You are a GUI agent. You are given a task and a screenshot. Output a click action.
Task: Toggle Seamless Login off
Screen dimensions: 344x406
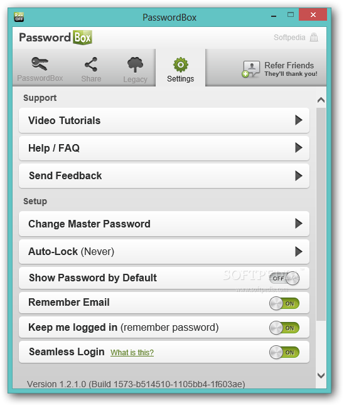click(x=284, y=352)
